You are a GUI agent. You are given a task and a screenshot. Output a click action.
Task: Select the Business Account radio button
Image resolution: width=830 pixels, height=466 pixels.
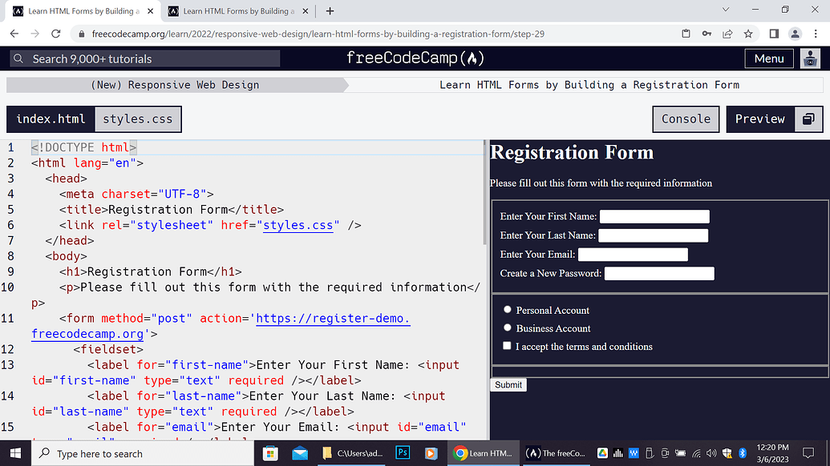pyautogui.click(x=507, y=327)
